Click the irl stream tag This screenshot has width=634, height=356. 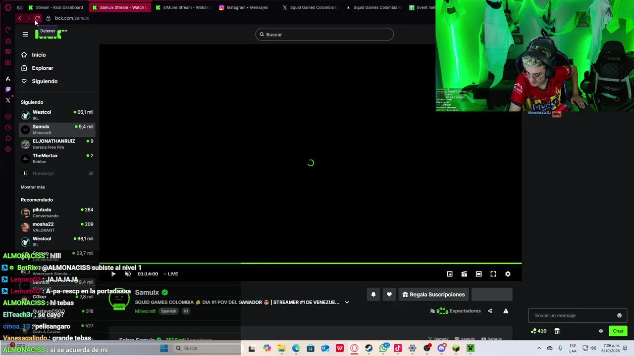[x=186, y=311]
